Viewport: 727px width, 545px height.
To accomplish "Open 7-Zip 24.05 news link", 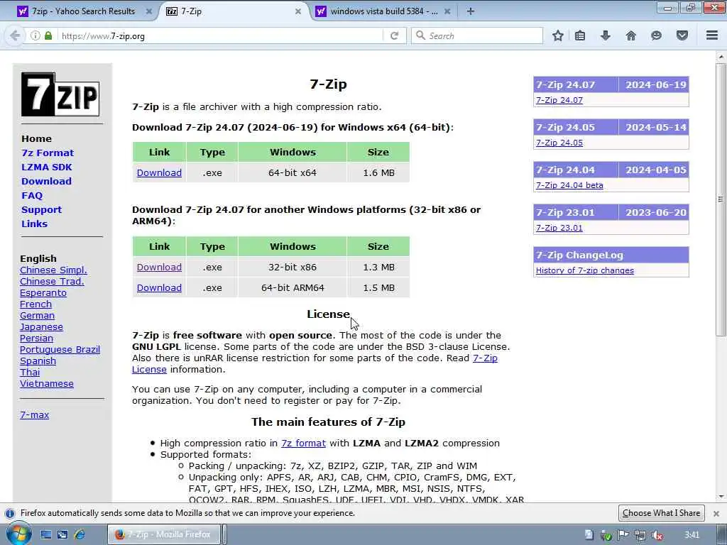I will click(x=559, y=143).
